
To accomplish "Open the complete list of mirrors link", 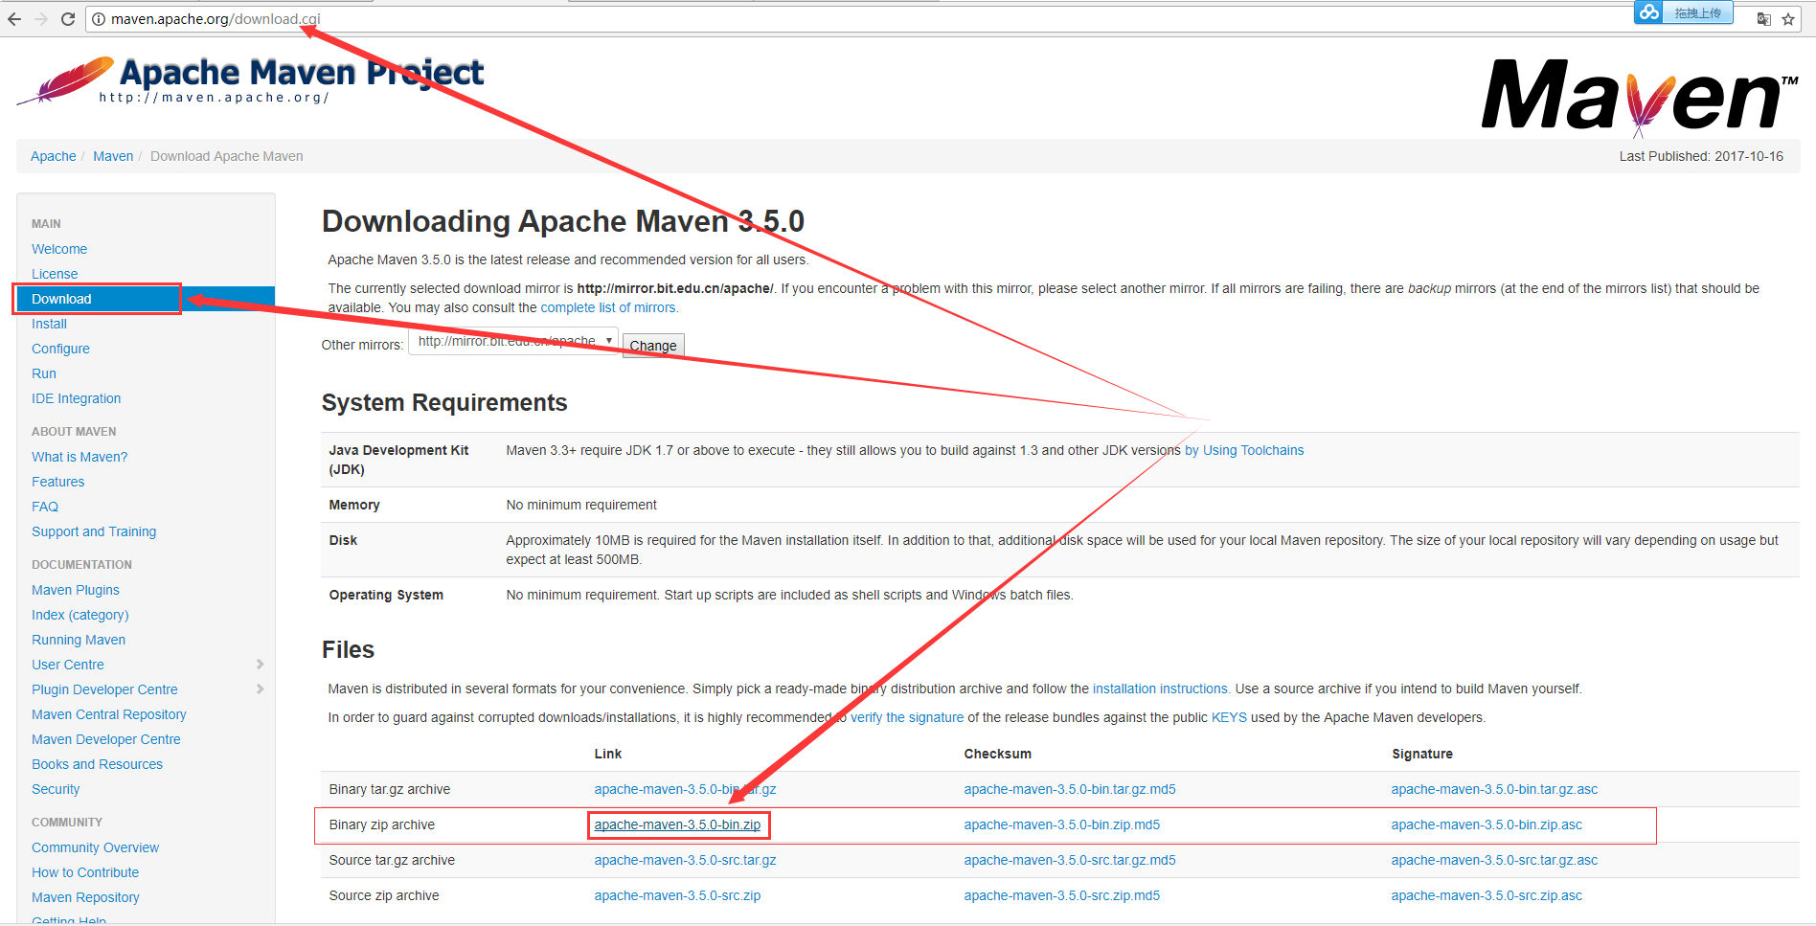I will click(609, 307).
